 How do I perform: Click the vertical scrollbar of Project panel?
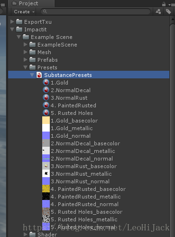point(172,127)
